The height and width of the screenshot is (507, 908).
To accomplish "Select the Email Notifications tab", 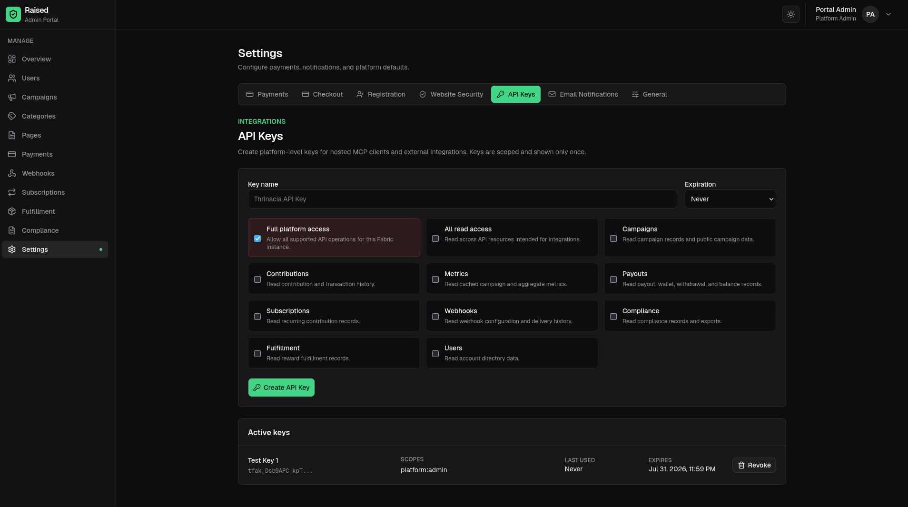I will (x=583, y=94).
